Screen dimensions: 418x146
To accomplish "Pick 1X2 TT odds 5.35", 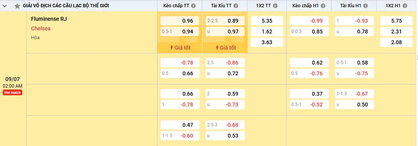I will [x=267, y=21].
